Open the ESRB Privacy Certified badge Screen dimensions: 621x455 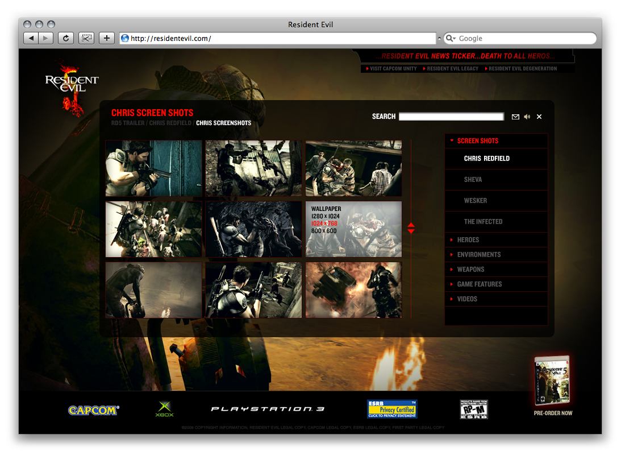tap(392, 409)
